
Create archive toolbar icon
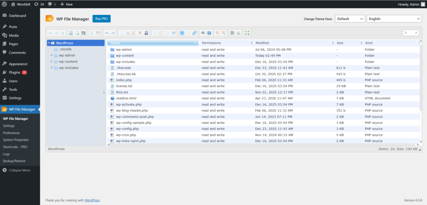(224, 33)
